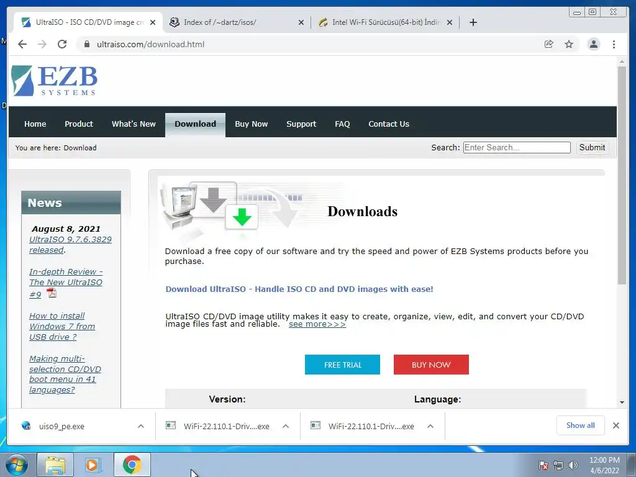
Task: Open the Contact Us page
Action: (x=389, y=124)
